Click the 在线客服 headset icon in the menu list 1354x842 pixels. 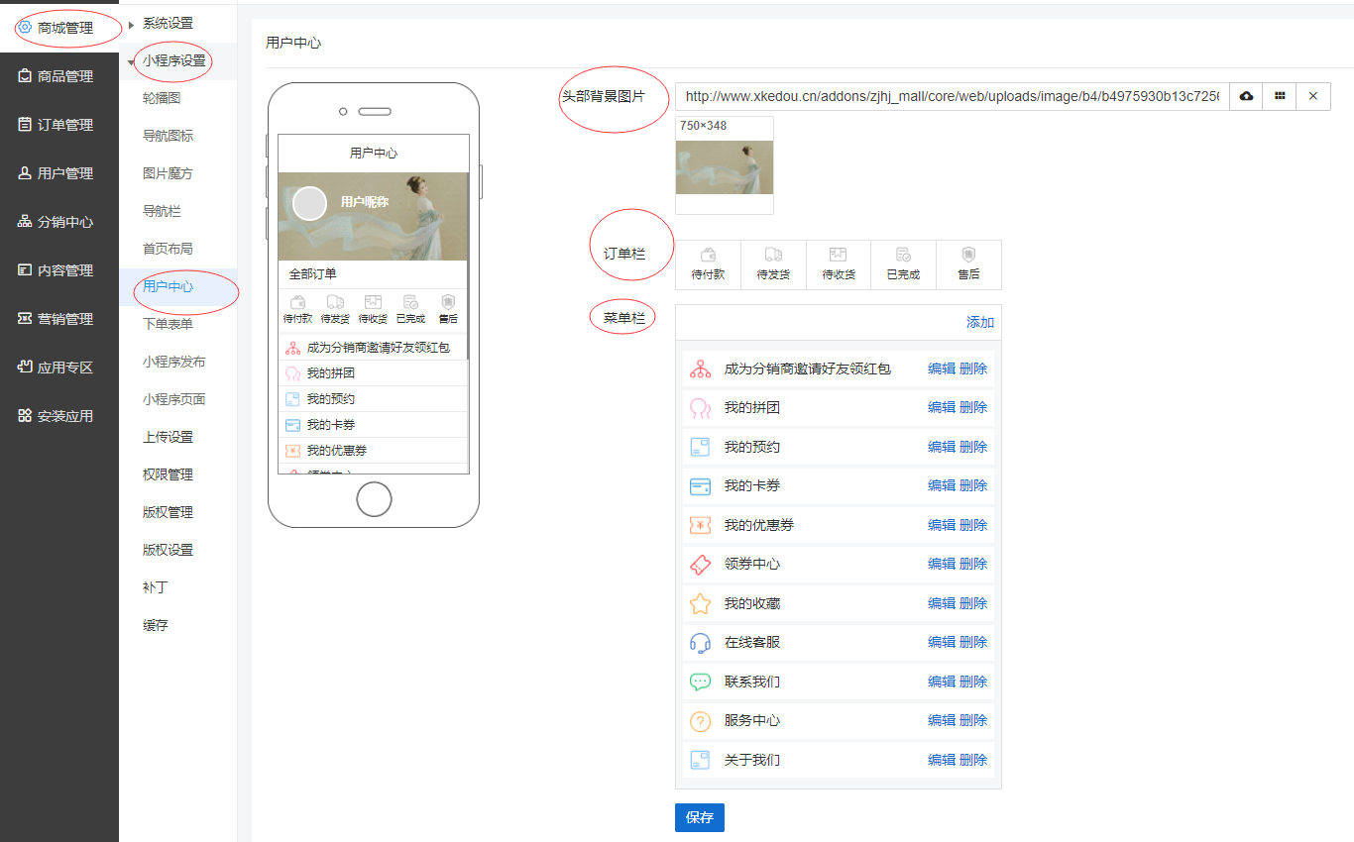700,643
